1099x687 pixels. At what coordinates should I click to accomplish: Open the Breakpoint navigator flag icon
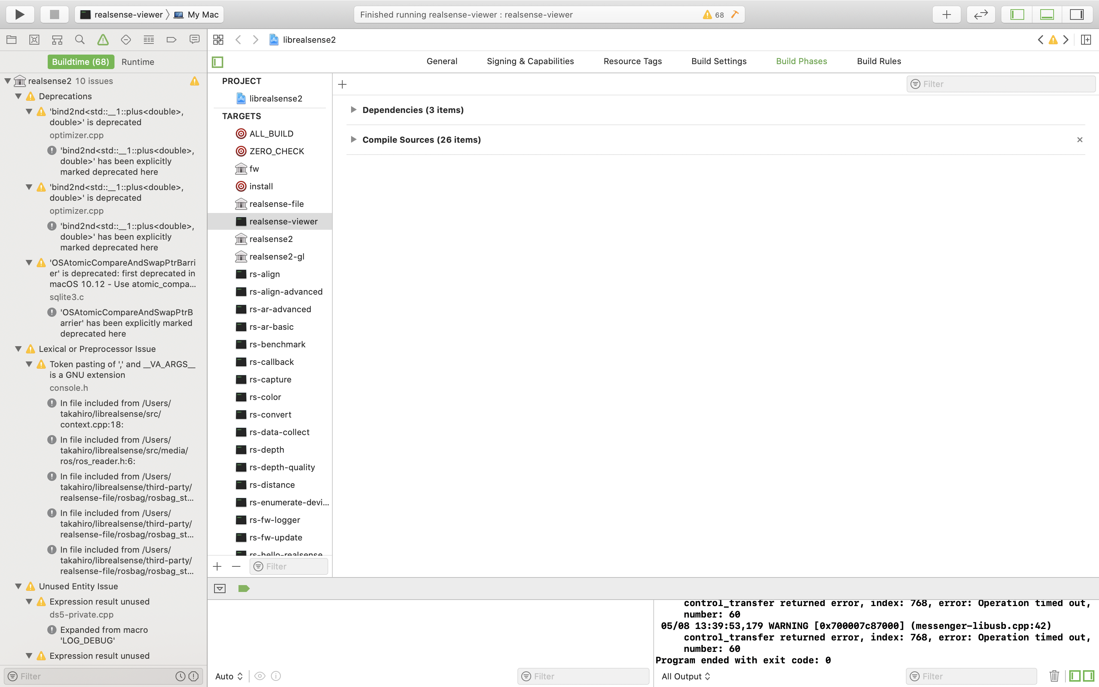pyautogui.click(x=171, y=40)
